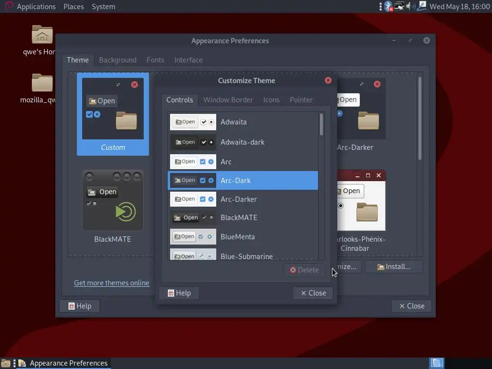This screenshot has width=492, height=369.
Task: Select the BlueMenta controls theme
Action: (x=243, y=236)
